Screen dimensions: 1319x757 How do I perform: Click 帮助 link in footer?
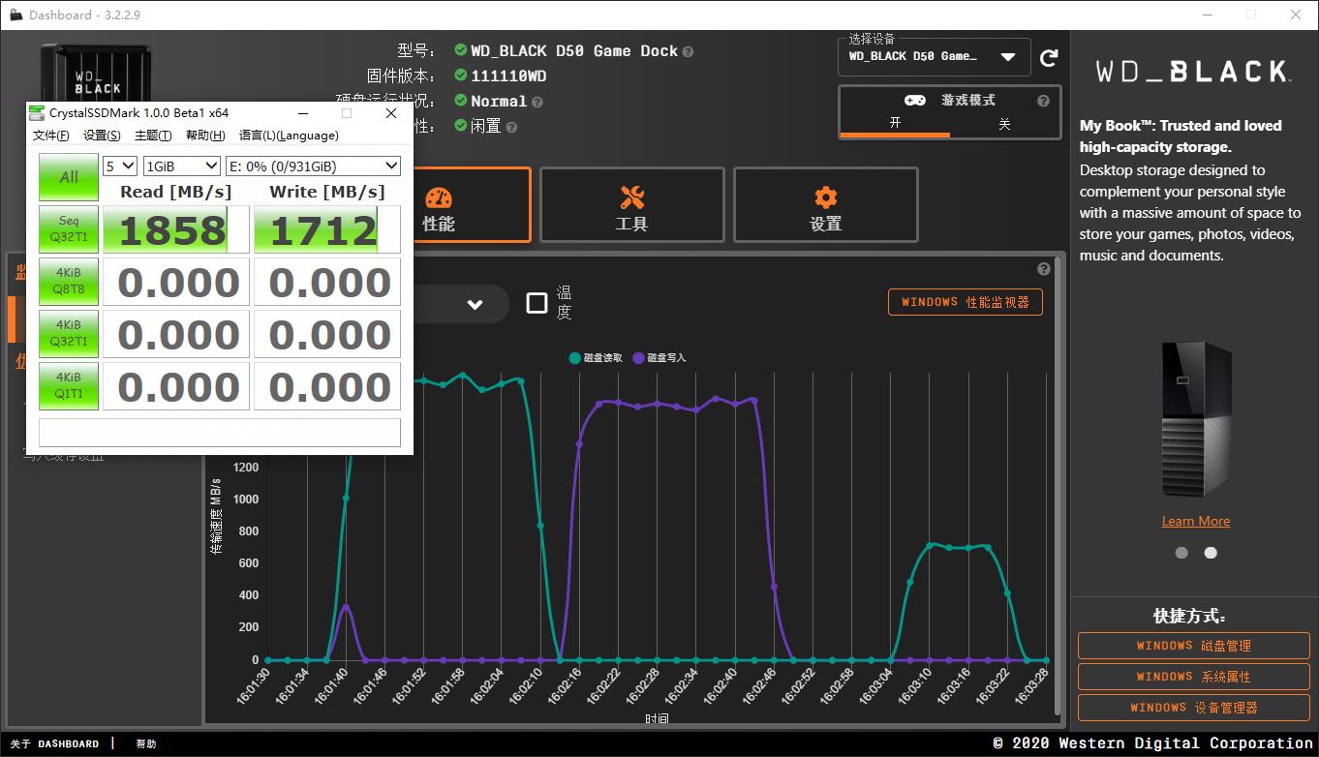tap(146, 743)
